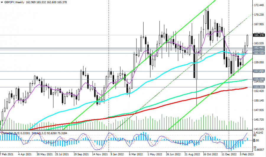Click the OsMA and Stoch indicator label
Viewport: 266px width, 157px height.
coord(34,133)
